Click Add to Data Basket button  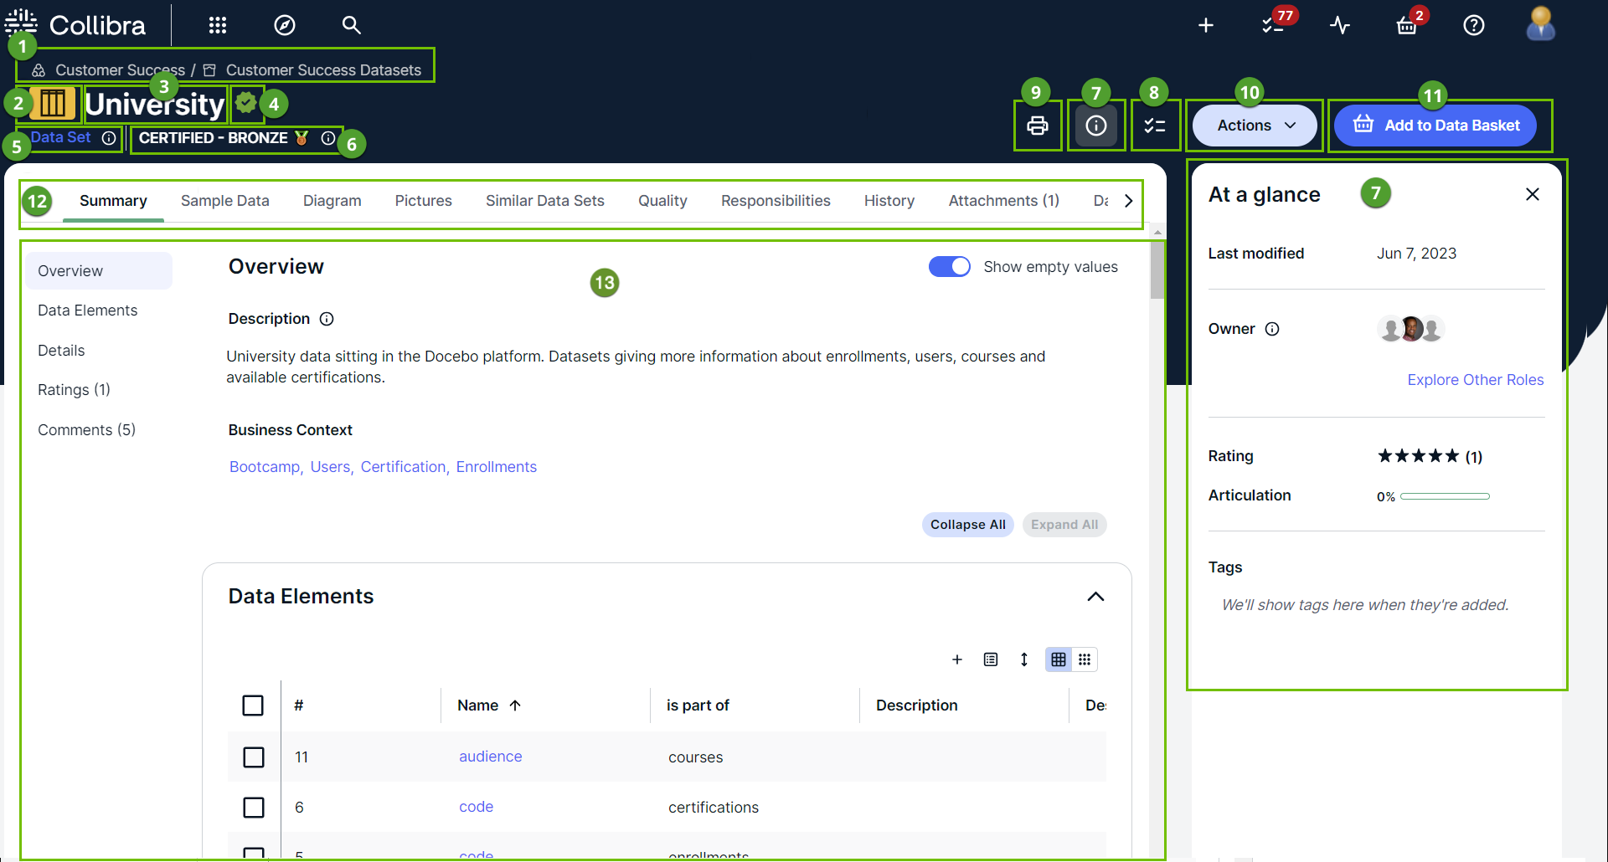point(1435,126)
